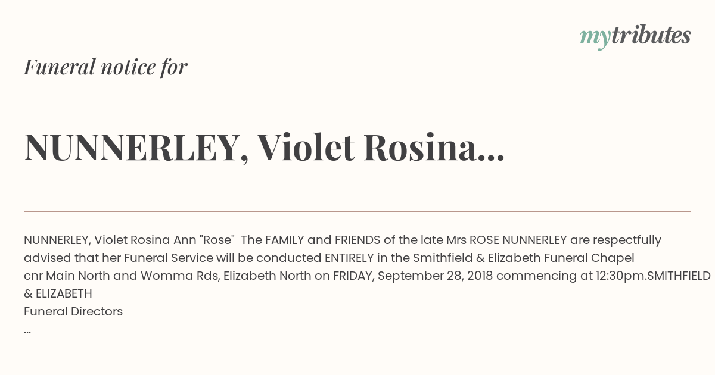Click the mytributes logo
This screenshot has width=715, height=375.
click(x=635, y=36)
